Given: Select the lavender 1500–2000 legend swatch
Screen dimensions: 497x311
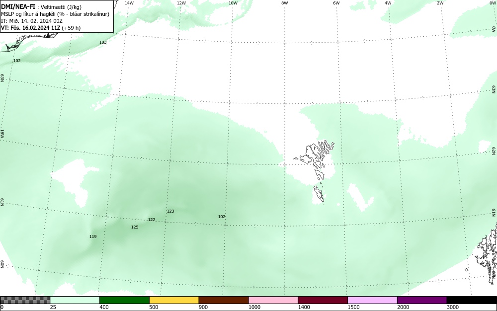Looking at the screenshot, I should coord(372,300).
